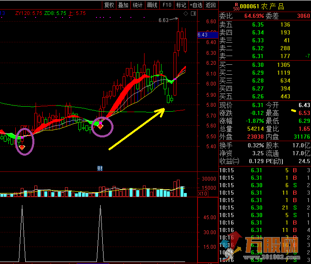The image size is (311, 264).
Task: Click the R 500 margin badge icon
Action: click(236, 7)
